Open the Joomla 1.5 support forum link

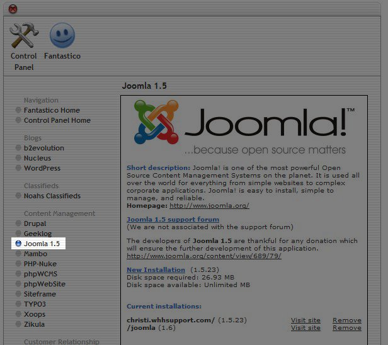(173, 219)
